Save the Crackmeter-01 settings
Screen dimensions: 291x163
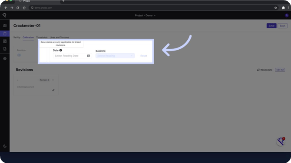(x=271, y=26)
